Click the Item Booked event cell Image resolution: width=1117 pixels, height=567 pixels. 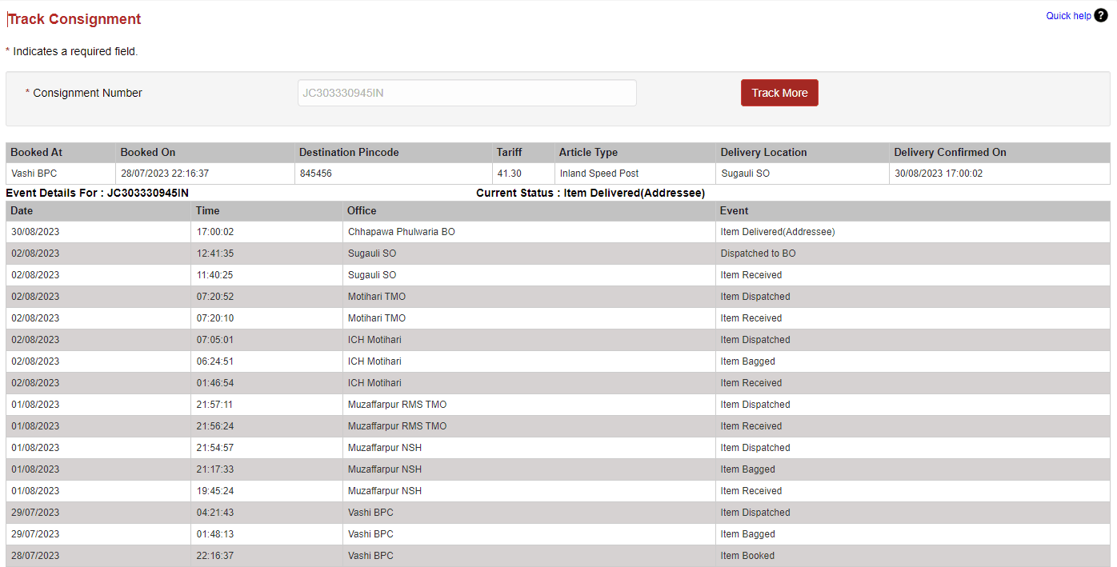913,556
